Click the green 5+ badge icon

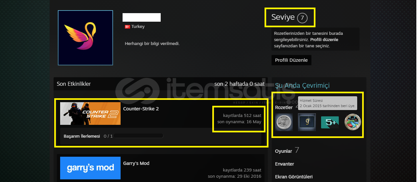tap(330, 123)
